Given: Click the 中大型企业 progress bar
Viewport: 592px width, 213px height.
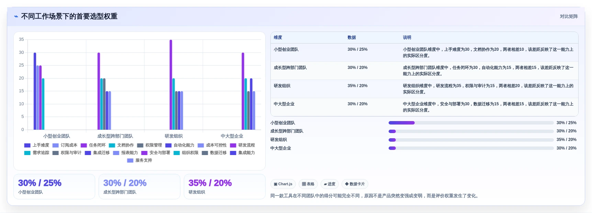Looking at the screenshot, I should click(471, 148).
